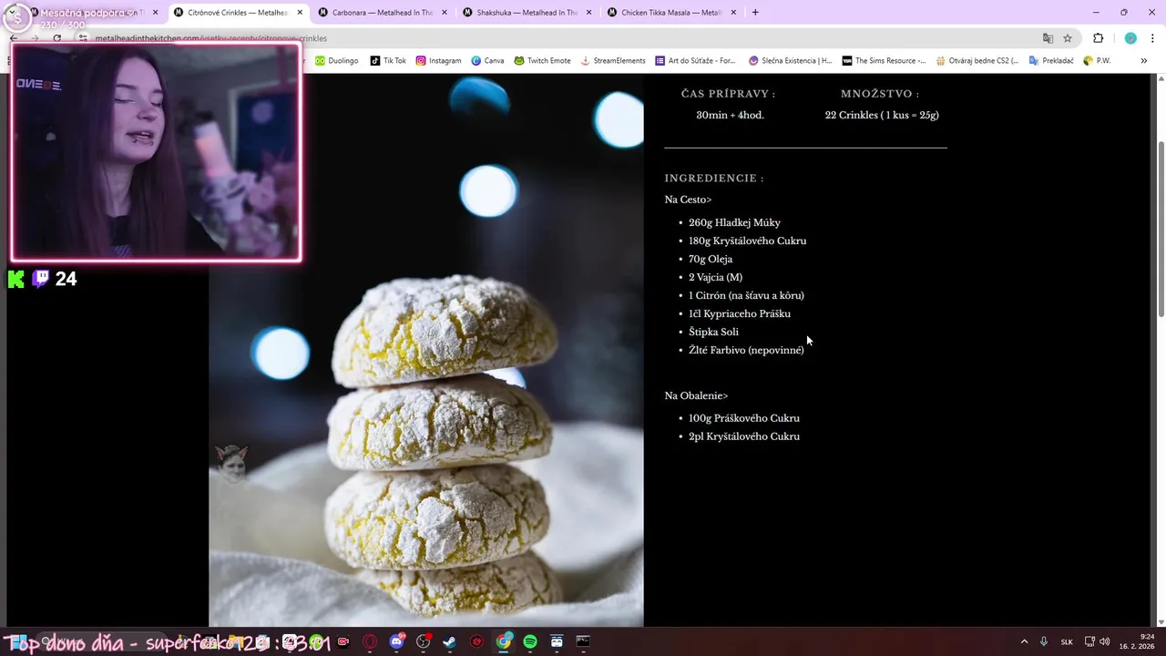This screenshot has width=1166, height=656.
Task: Open the volume tray icon
Action: (1105, 641)
